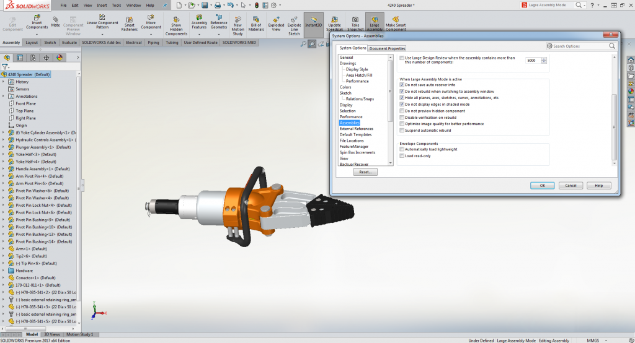635x343 pixels.
Task: Open the FeatureManager design tree tab
Action: click(7, 58)
